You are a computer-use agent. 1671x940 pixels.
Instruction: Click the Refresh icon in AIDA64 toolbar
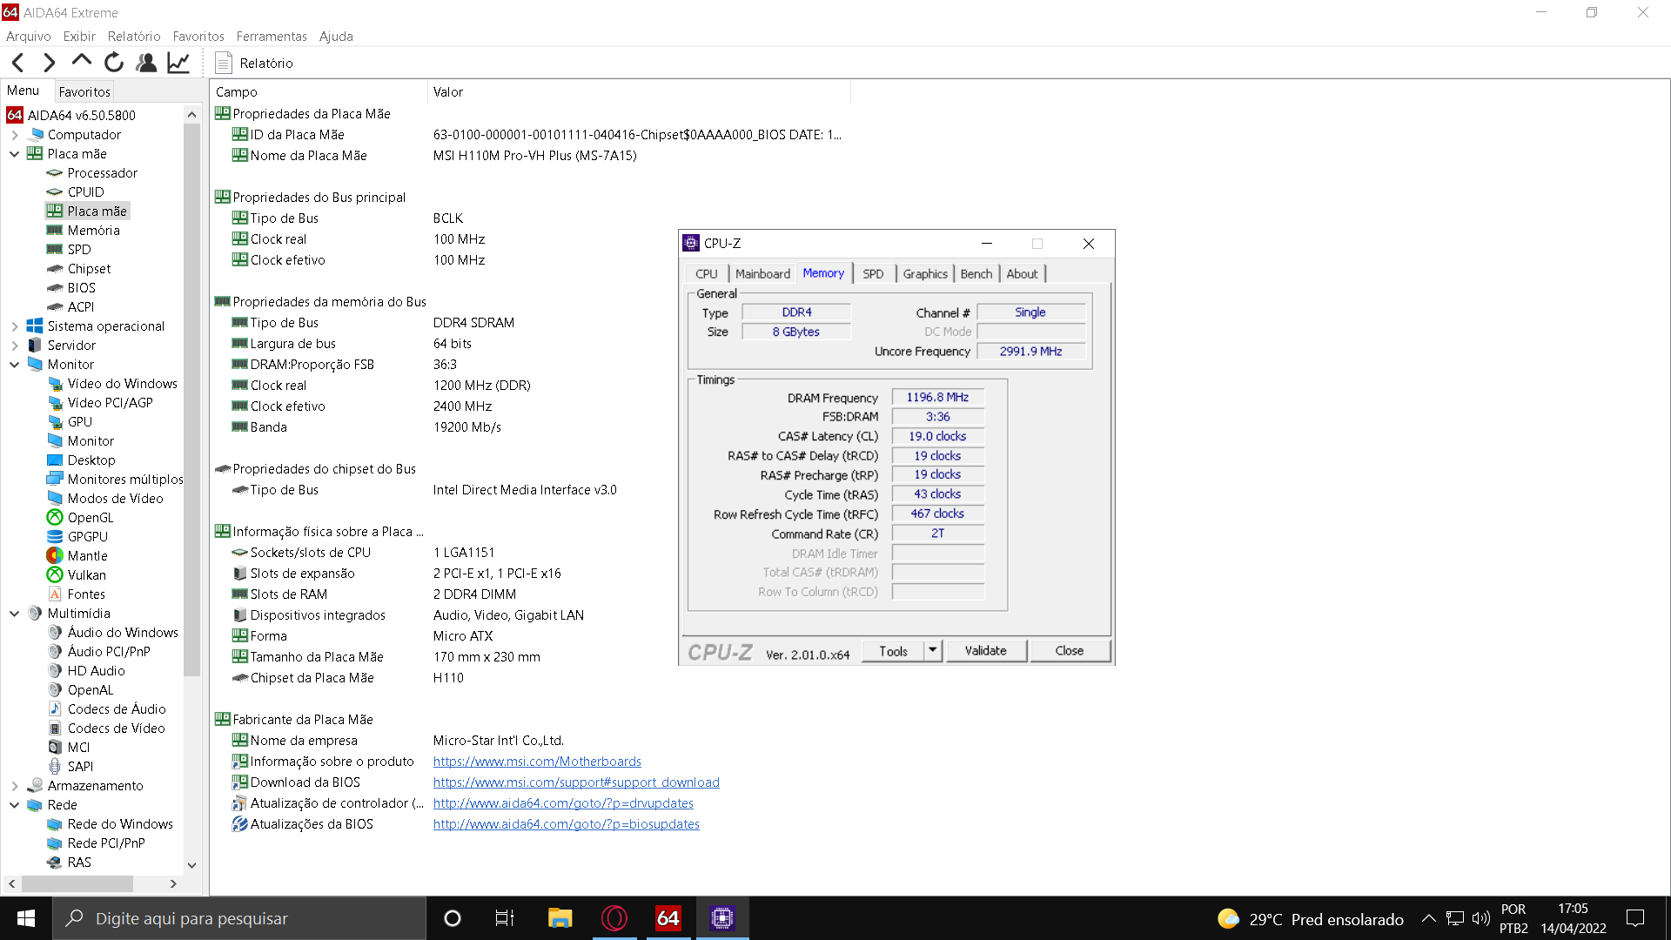(x=114, y=63)
